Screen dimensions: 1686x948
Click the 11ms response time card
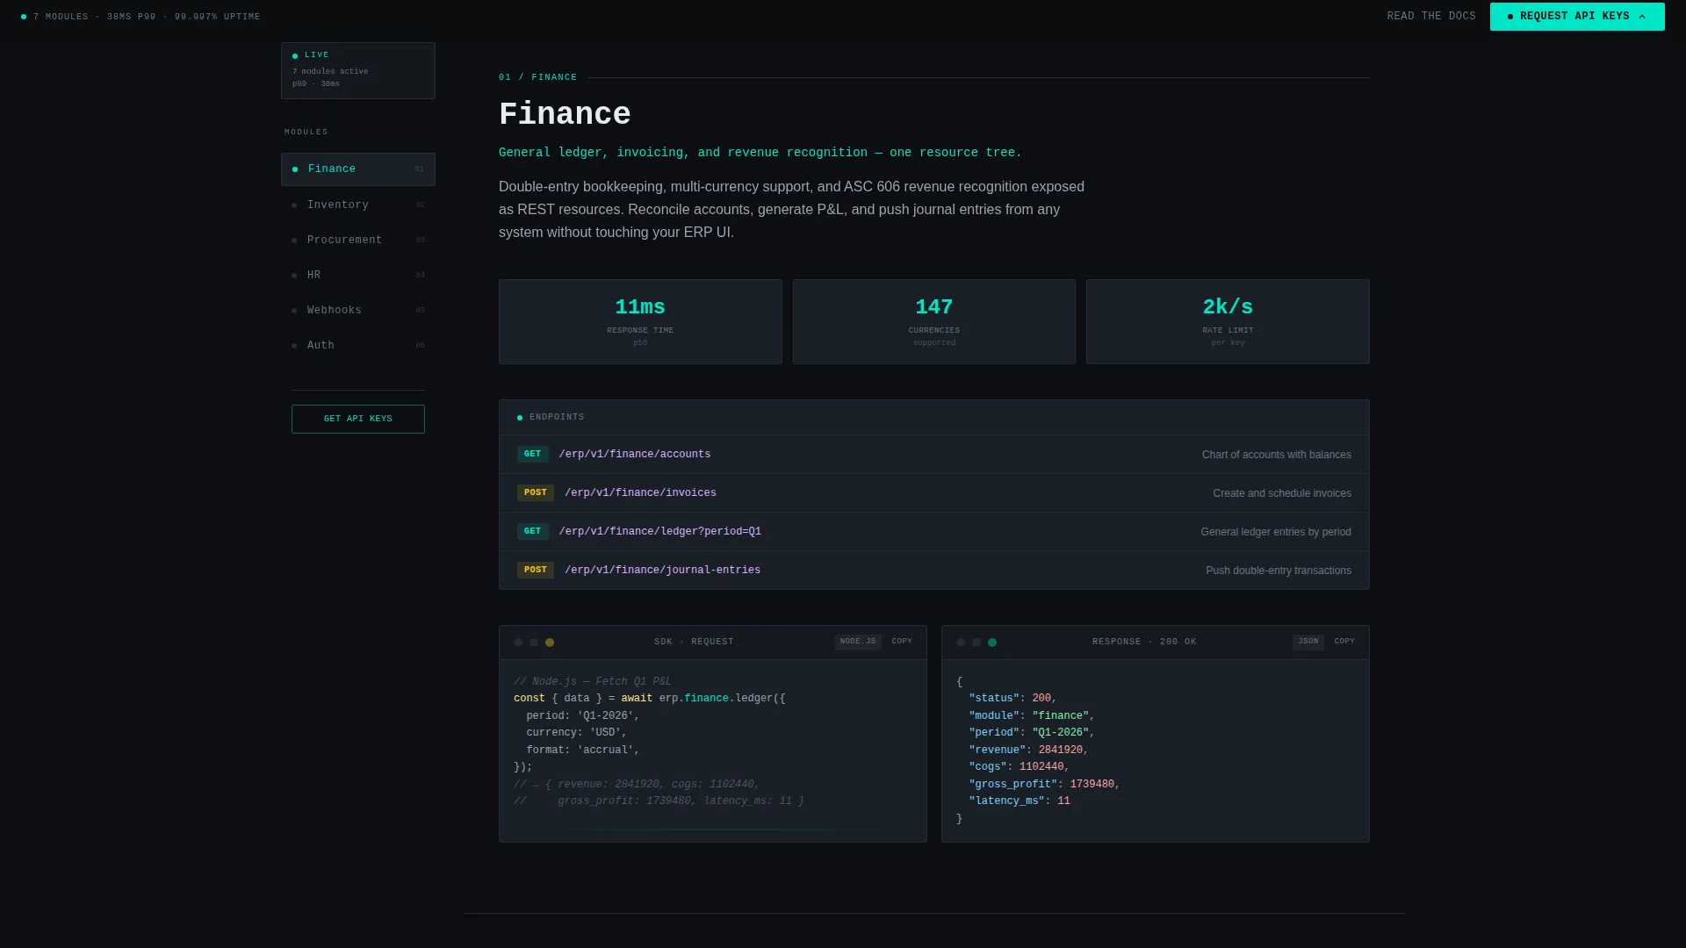pos(640,322)
